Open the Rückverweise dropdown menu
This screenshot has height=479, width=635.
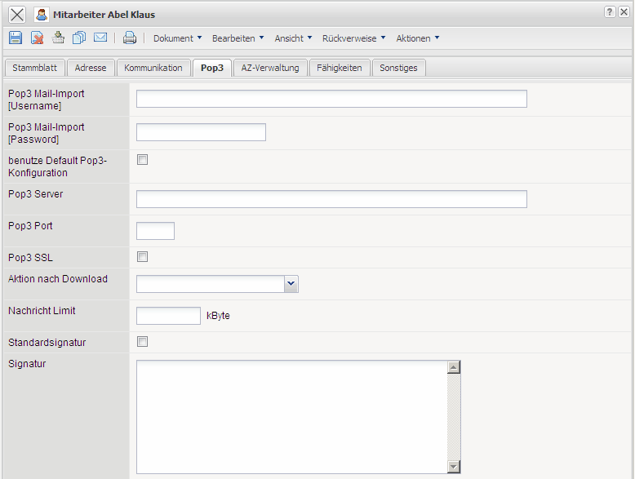353,38
